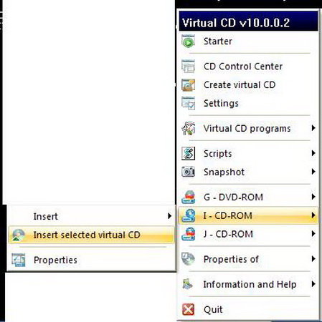Click the Virtual CD v10.0.0.2 title header

point(249,21)
